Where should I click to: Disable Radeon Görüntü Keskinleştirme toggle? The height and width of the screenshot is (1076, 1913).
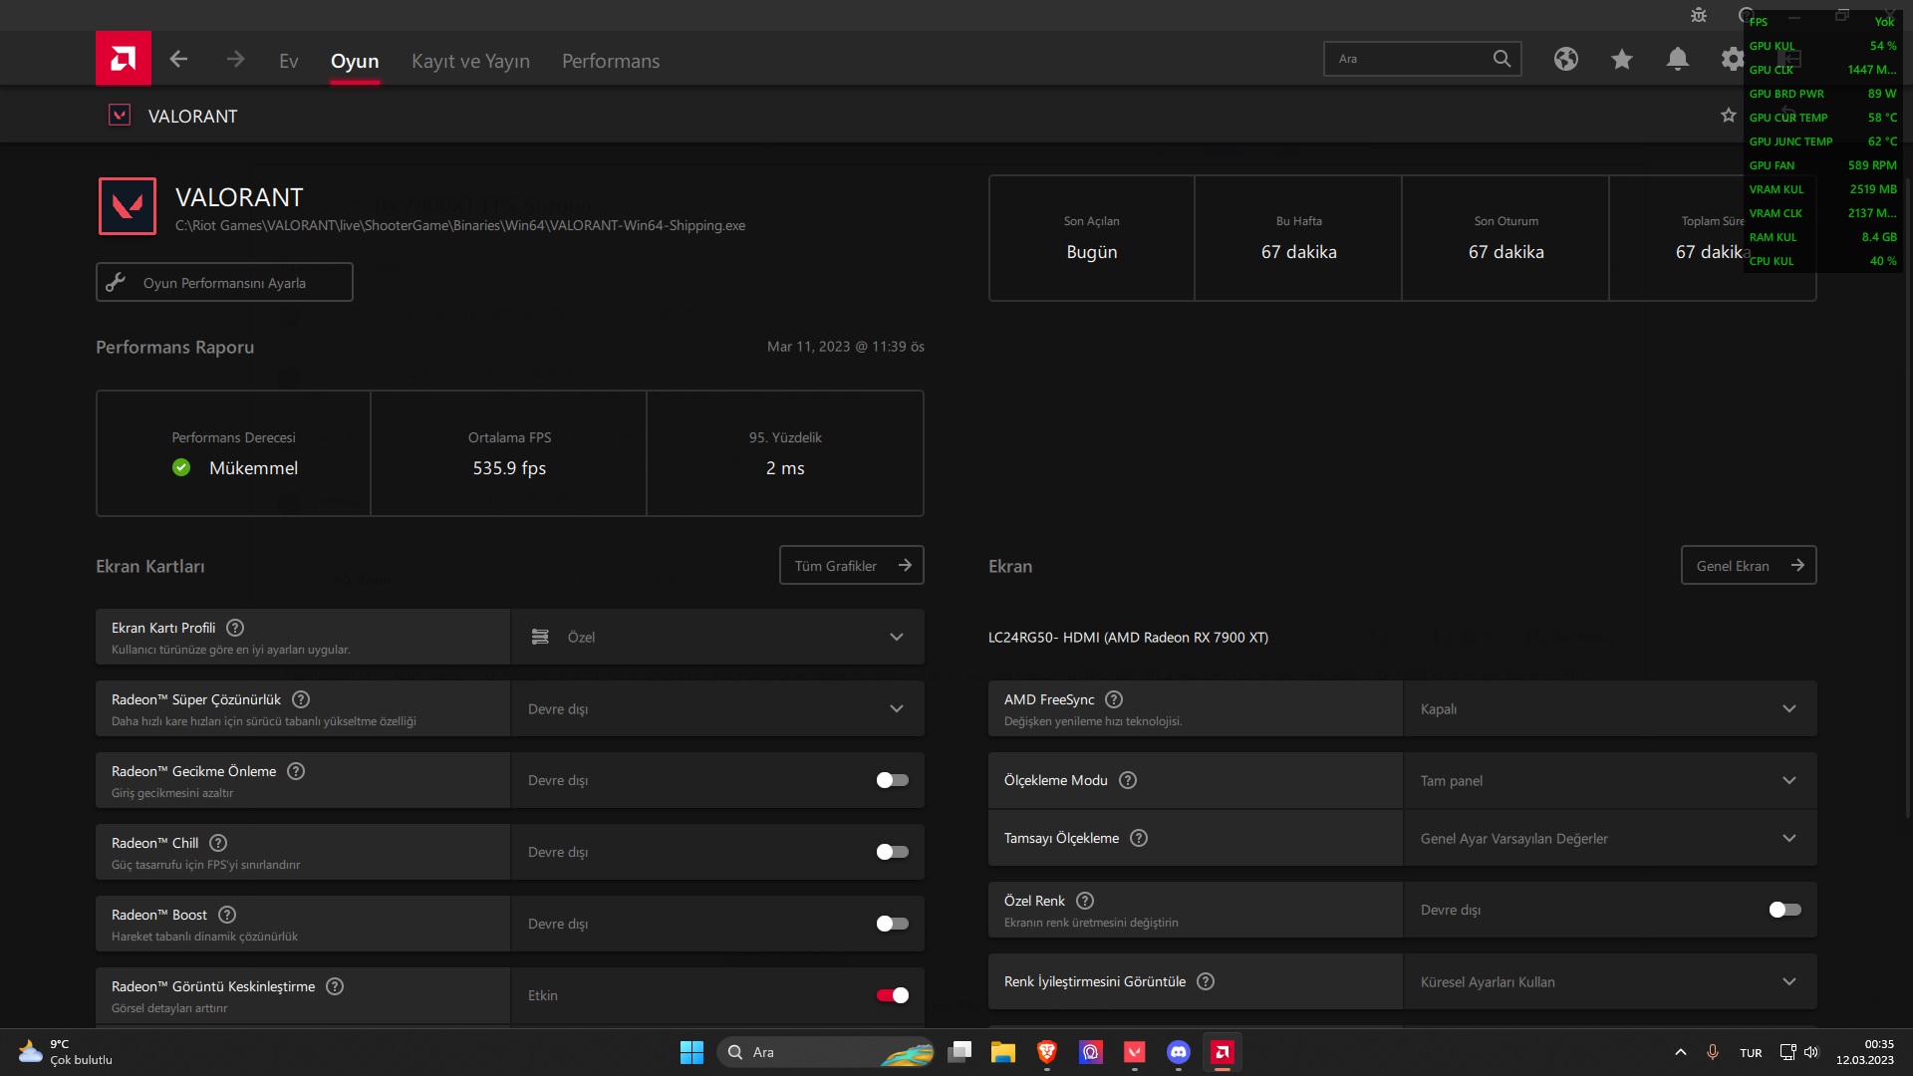(892, 995)
